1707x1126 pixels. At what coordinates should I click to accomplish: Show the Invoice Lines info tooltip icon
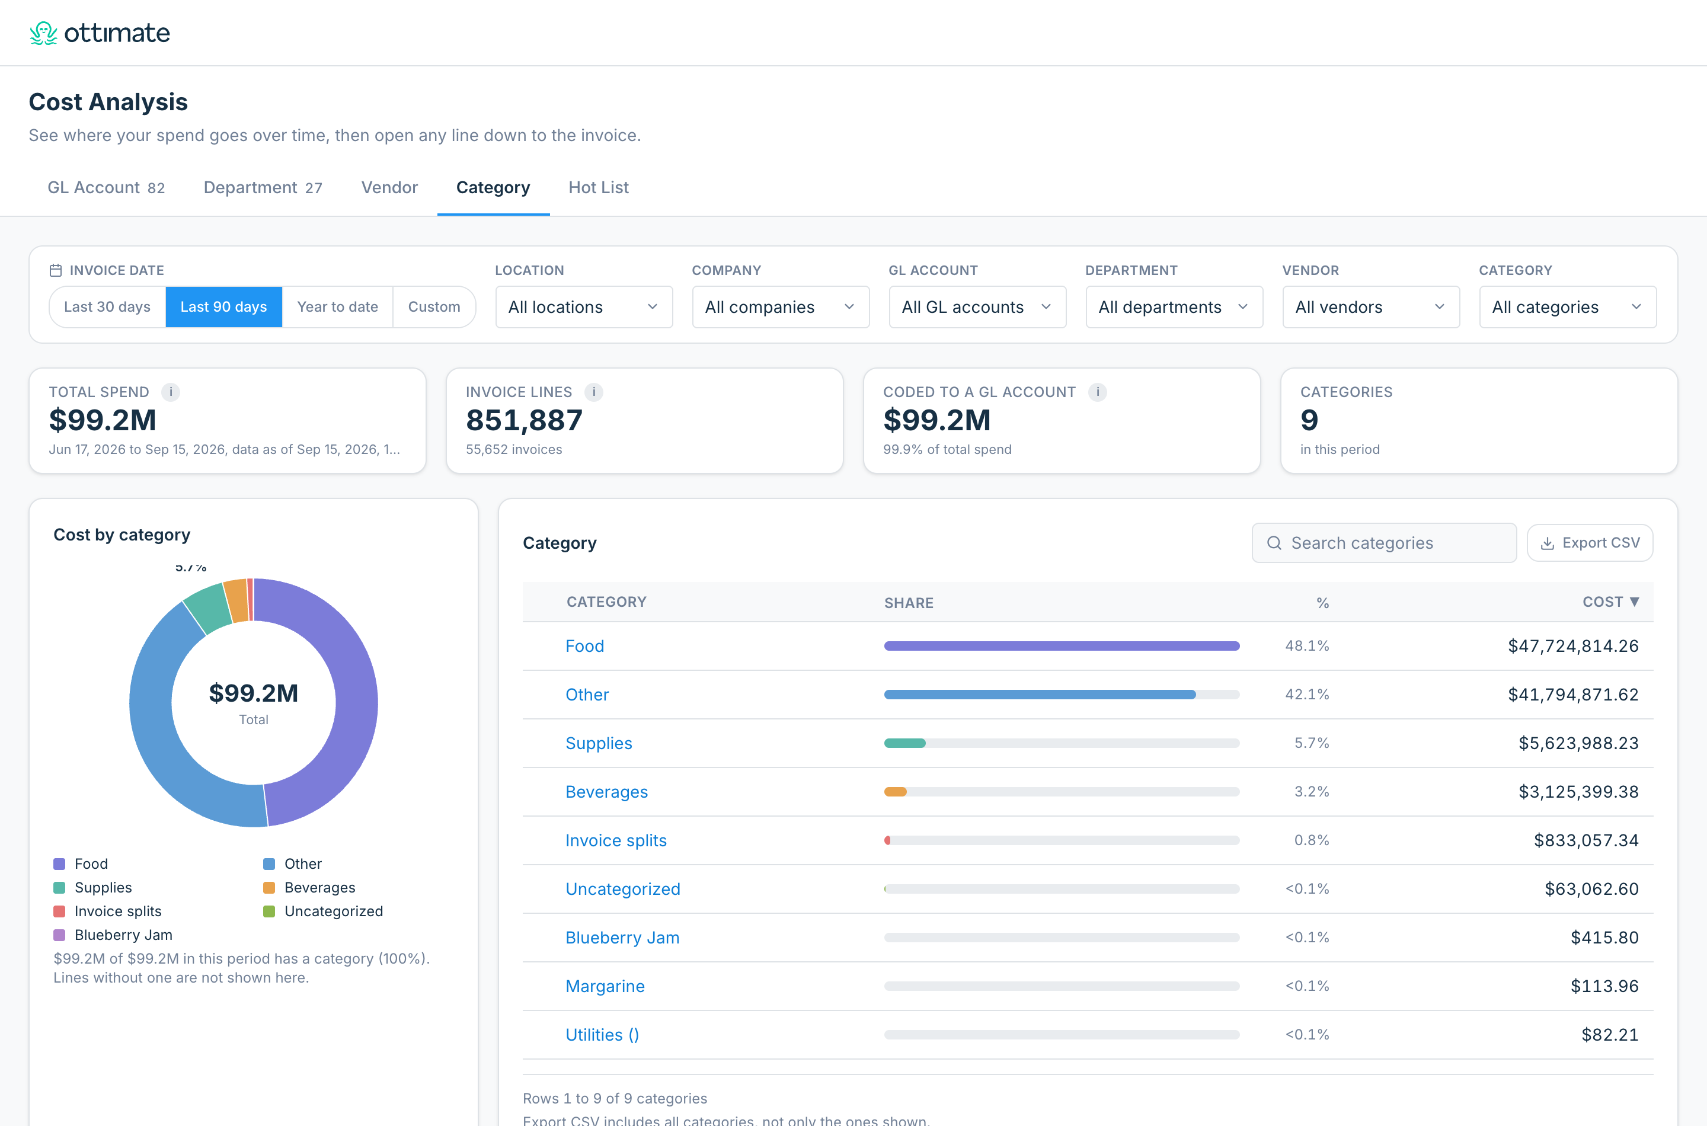(593, 392)
